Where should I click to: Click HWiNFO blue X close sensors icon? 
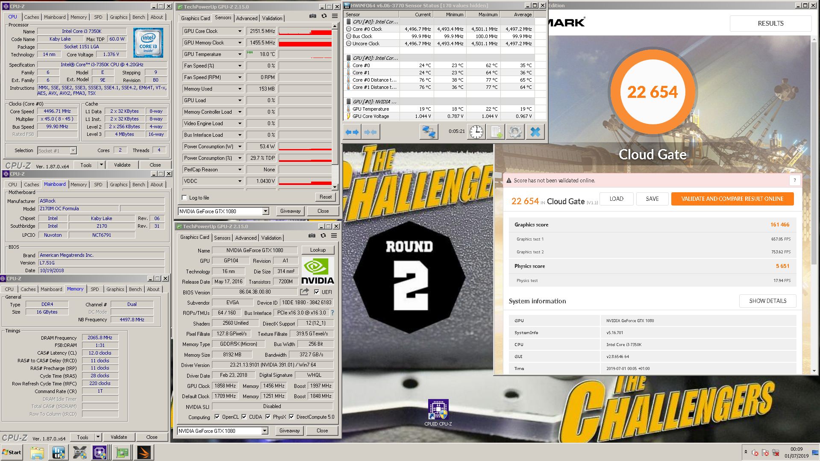pyautogui.click(x=535, y=132)
